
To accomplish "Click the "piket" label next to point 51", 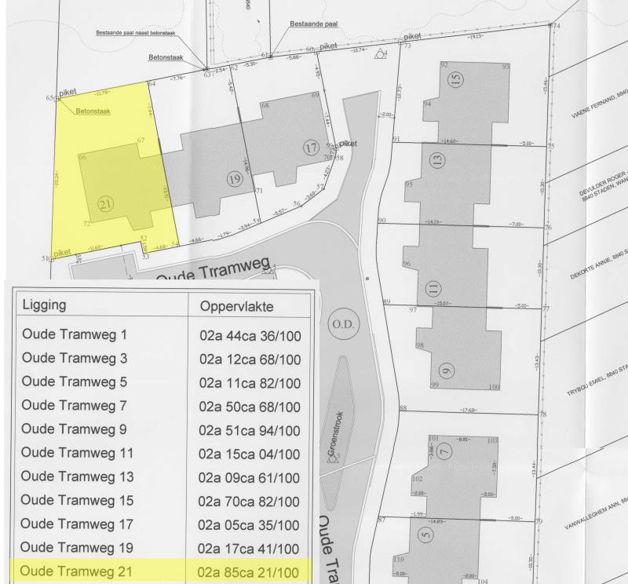I will 62,253.
